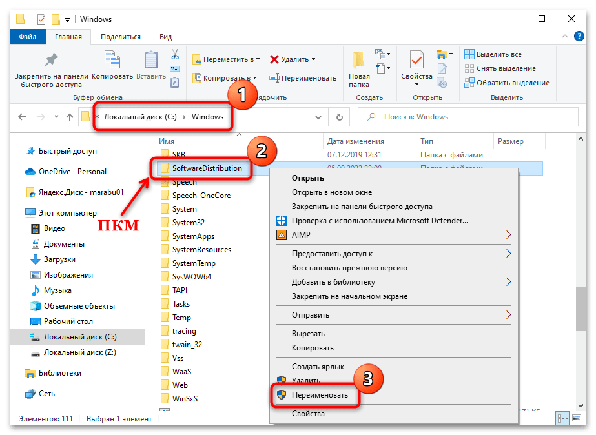Click the Properties quick access toolbar icon
Screen dimensions: 596x435
[41, 19]
